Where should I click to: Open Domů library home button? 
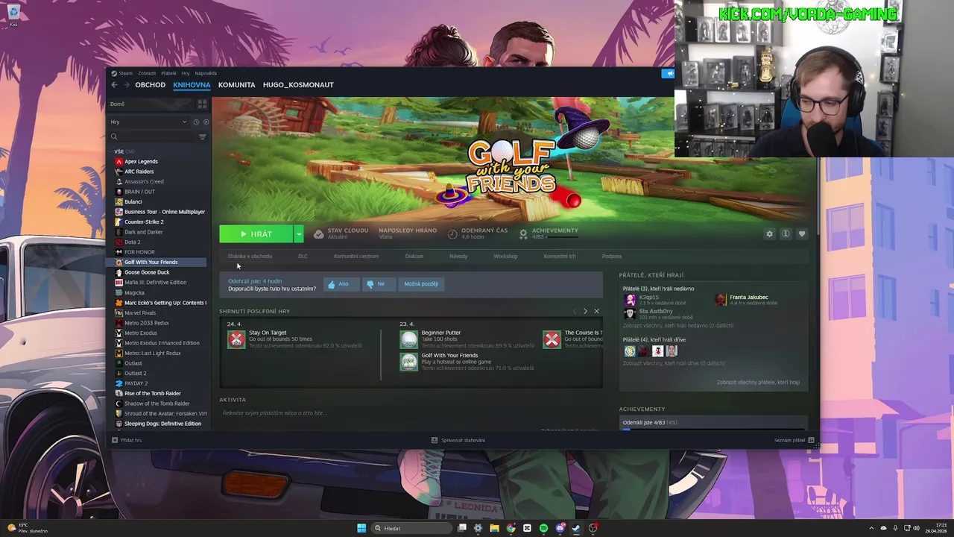coord(151,104)
